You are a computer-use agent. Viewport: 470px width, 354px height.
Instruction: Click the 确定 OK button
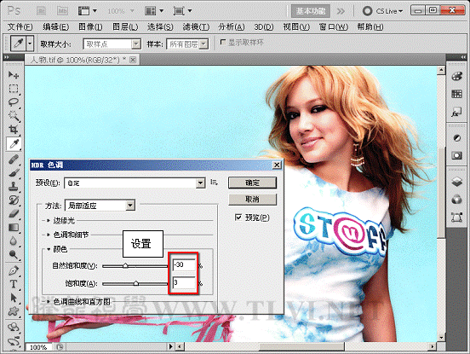click(252, 183)
